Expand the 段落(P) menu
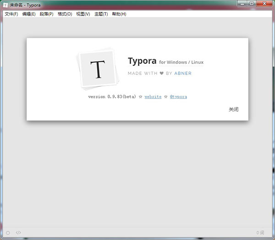Viewport: 275px width, 240px height. click(46, 14)
